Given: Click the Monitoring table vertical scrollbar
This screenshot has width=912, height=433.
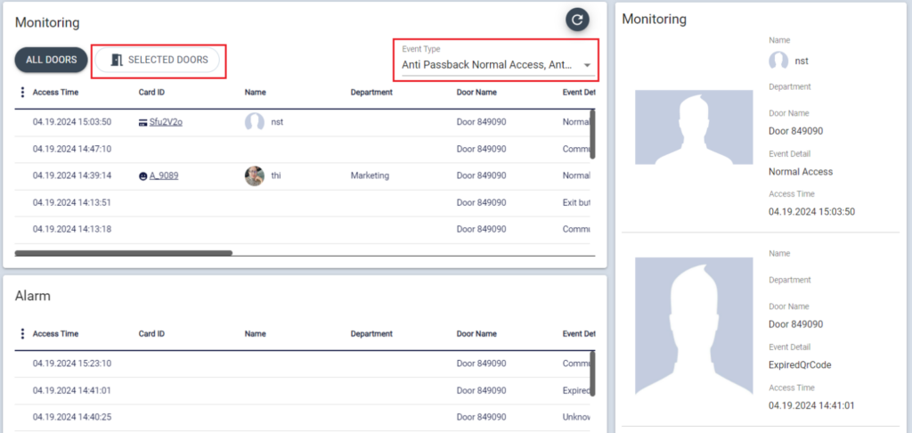Looking at the screenshot, I should pos(592,134).
